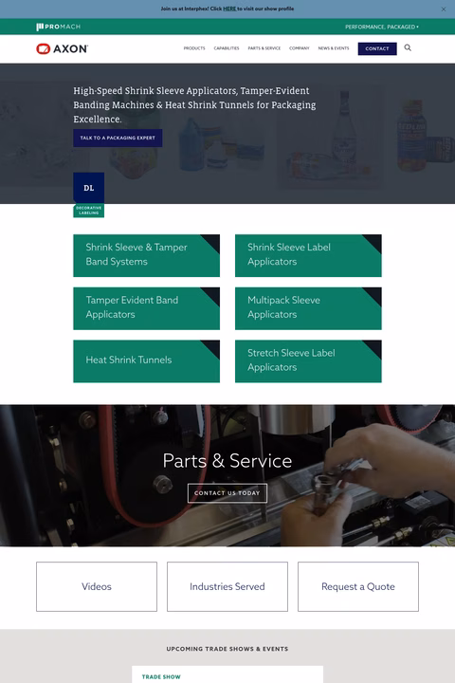Viewport: 455px width, 683px height.
Task: Open the ProMach logo link
Action: (59, 27)
